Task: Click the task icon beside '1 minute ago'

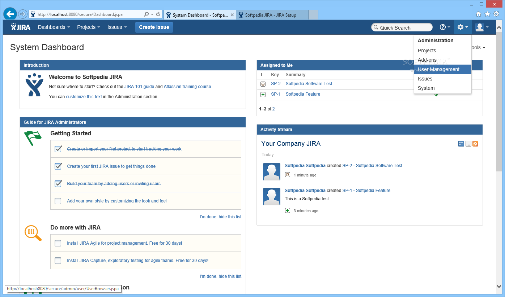Action: [288, 175]
